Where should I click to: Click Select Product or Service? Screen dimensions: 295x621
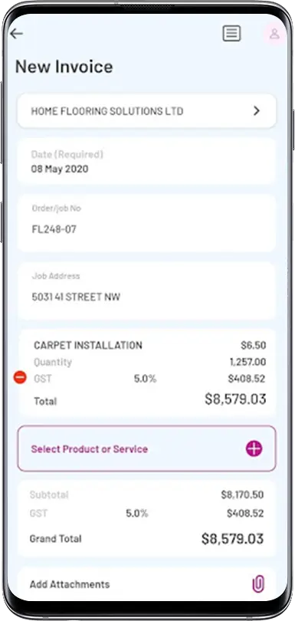coord(146,449)
